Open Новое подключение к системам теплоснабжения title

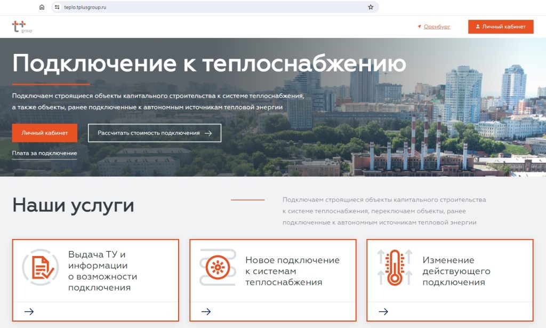(292, 271)
